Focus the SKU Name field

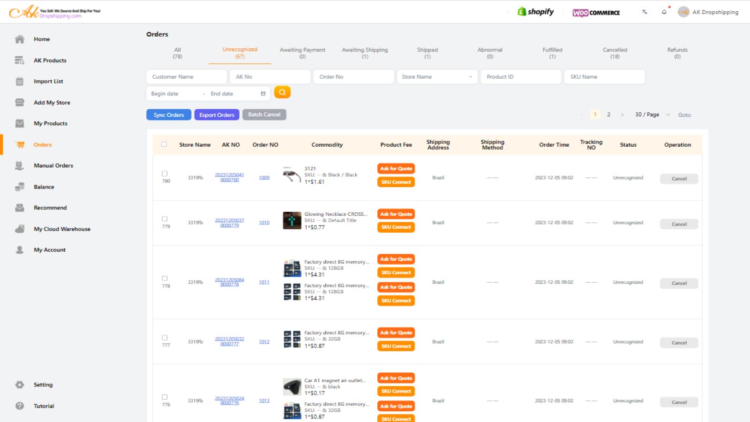605,77
